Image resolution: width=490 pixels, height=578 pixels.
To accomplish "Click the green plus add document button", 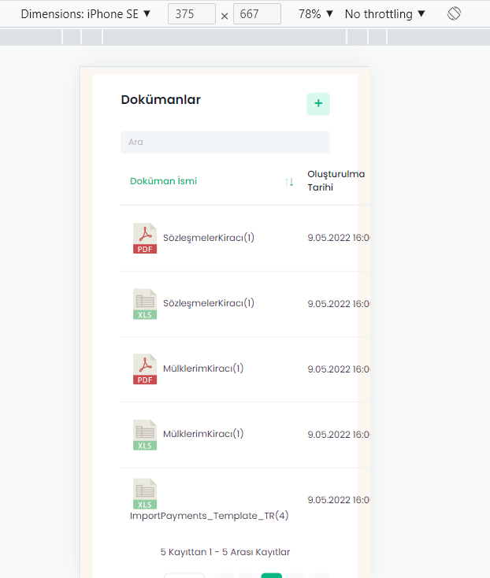I will [318, 104].
